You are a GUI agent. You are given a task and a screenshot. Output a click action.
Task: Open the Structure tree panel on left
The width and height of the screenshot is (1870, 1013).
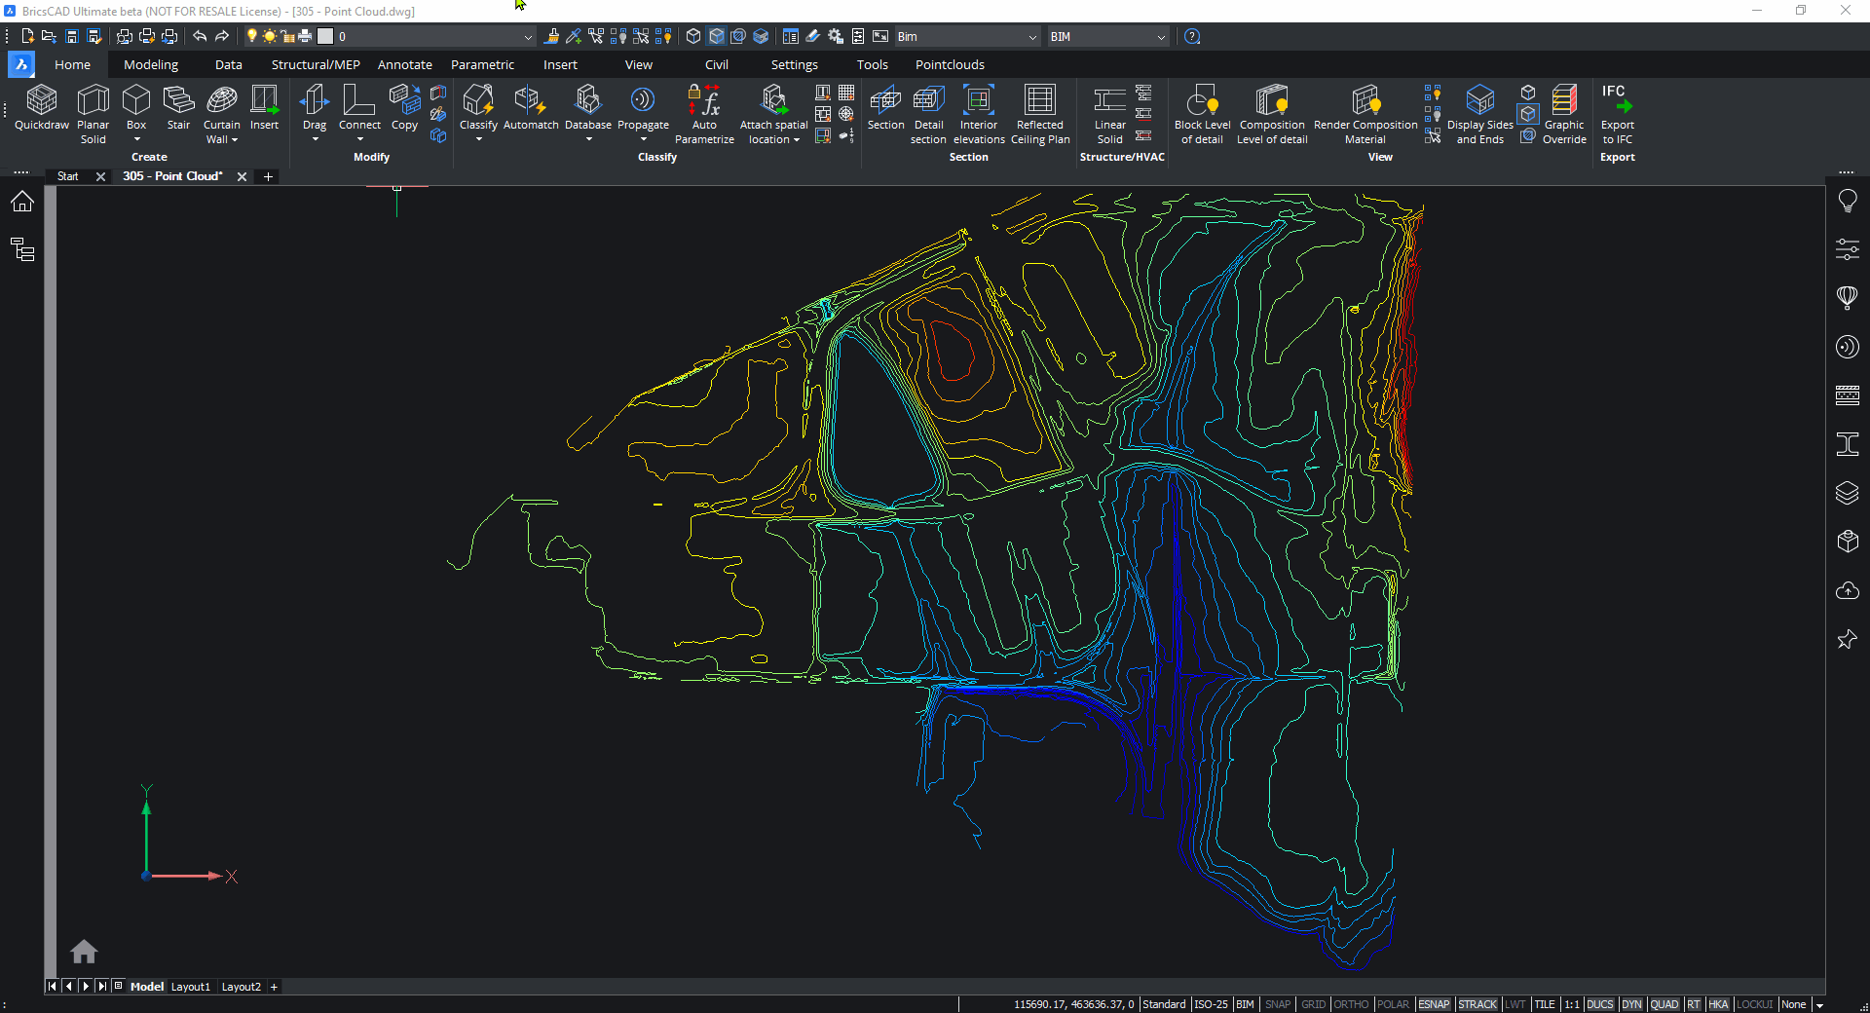(x=22, y=250)
